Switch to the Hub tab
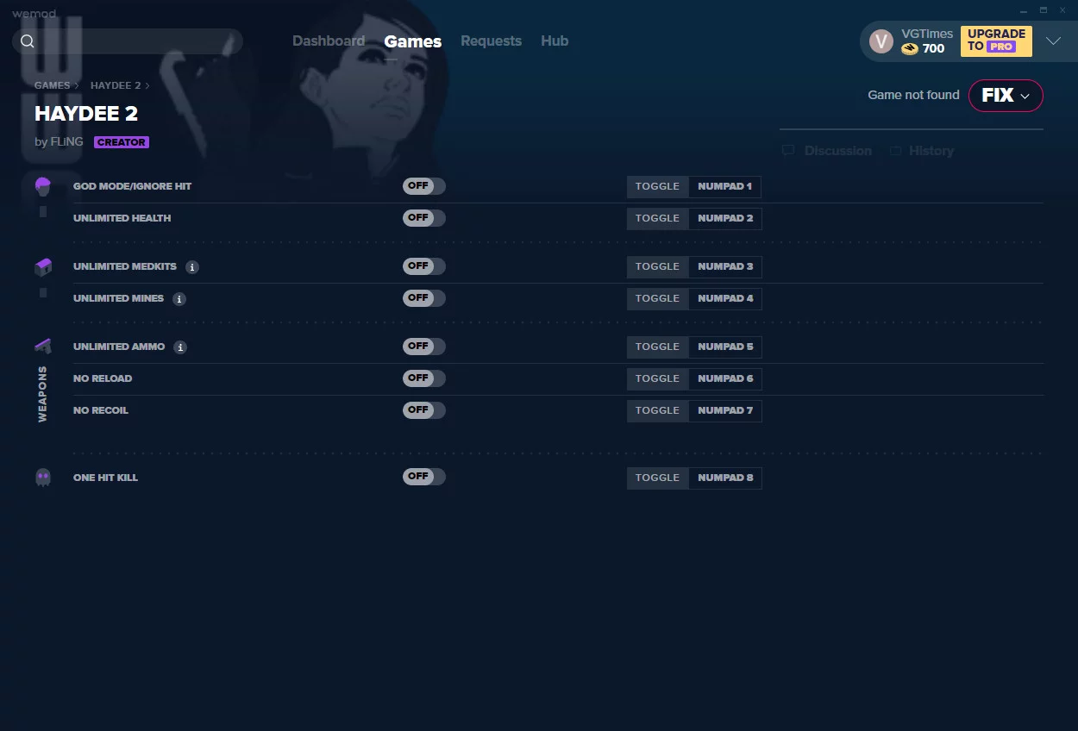The width and height of the screenshot is (1078, 731). point(555,41)
